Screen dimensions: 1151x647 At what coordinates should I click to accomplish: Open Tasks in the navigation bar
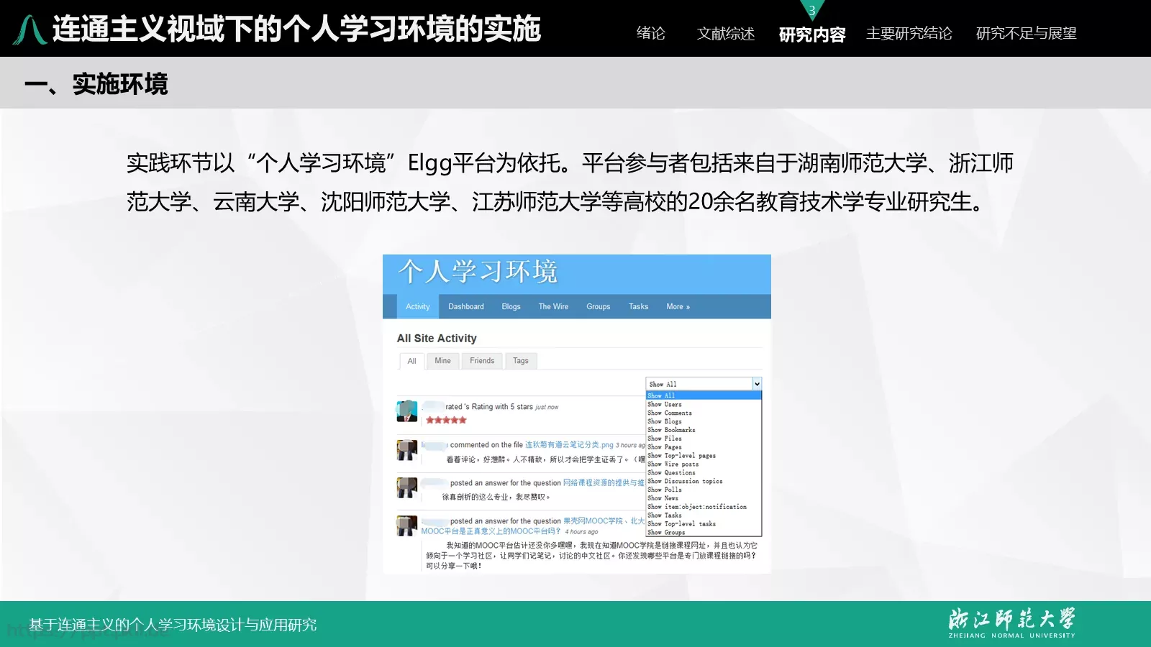tap(638, 306)
